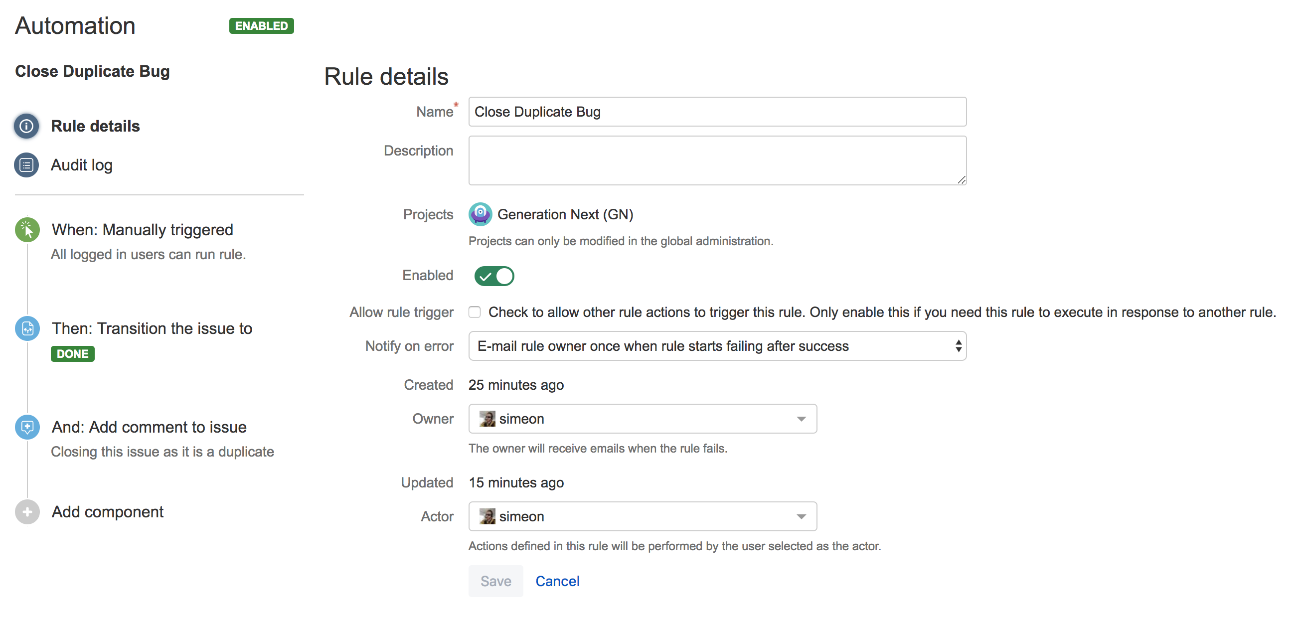Check the Allow rule trigger checkbox
The image size is (1295, 625).
pyautogui.click(x=475, y=312)
